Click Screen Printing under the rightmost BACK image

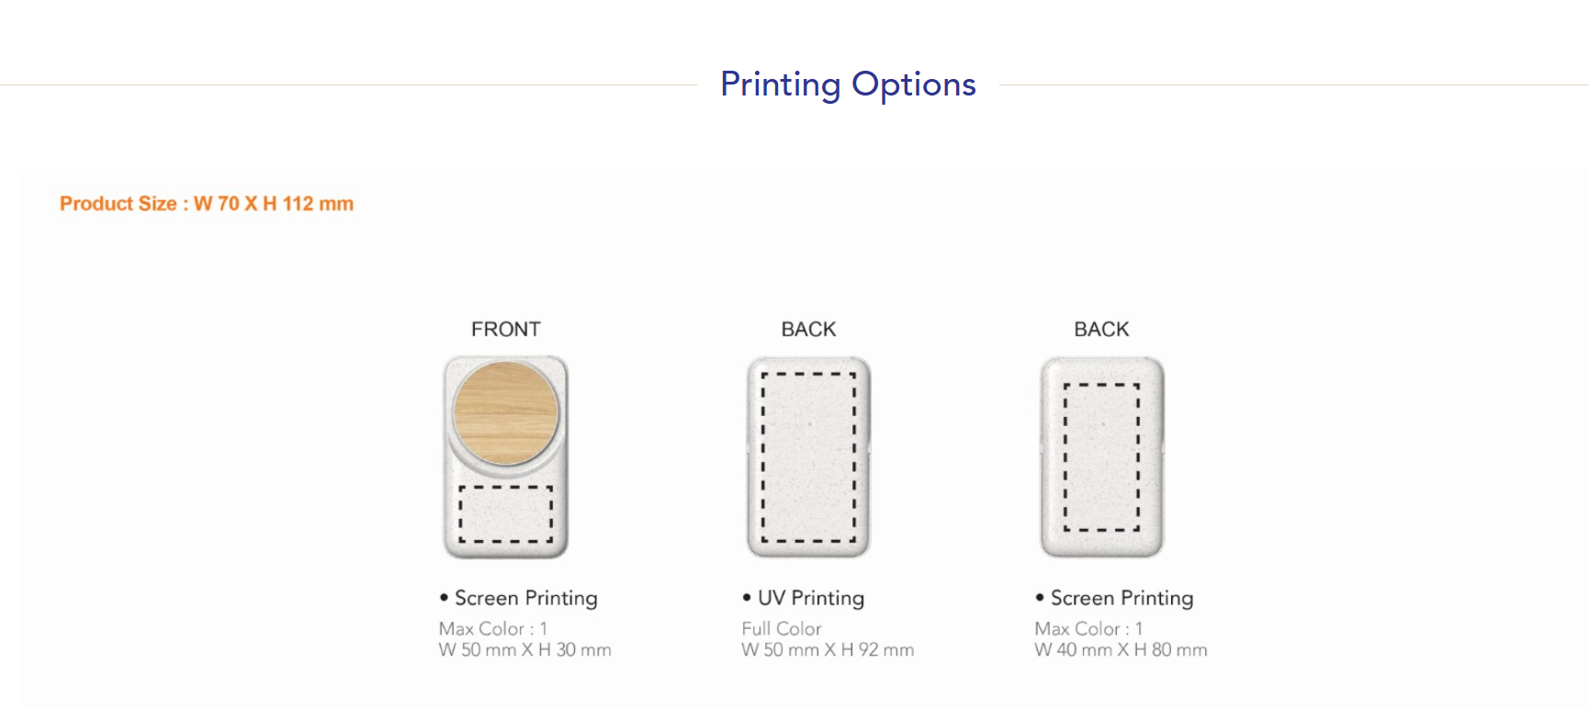click(1121, 598)
